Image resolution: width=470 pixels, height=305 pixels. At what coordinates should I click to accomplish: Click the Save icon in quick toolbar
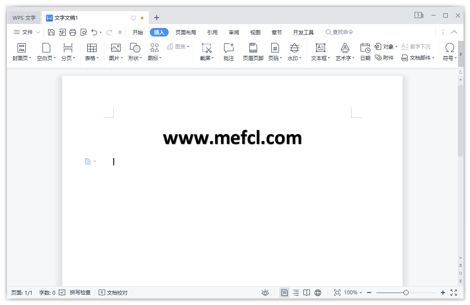click(51, 32)
